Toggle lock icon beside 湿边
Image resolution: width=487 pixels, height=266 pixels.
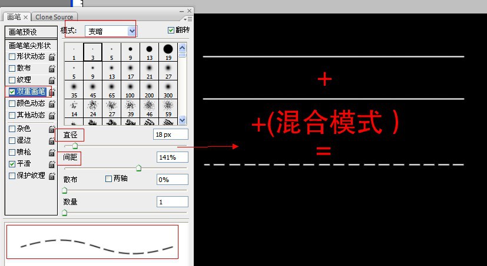(52, 140)
